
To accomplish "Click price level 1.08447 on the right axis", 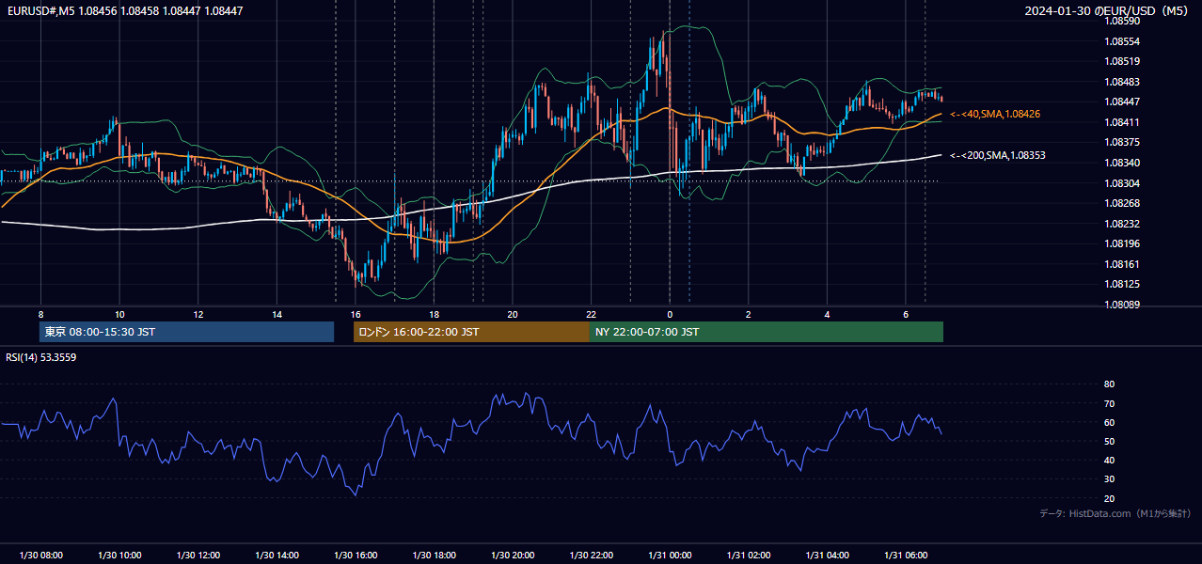I will click(x=1122, y=102).
